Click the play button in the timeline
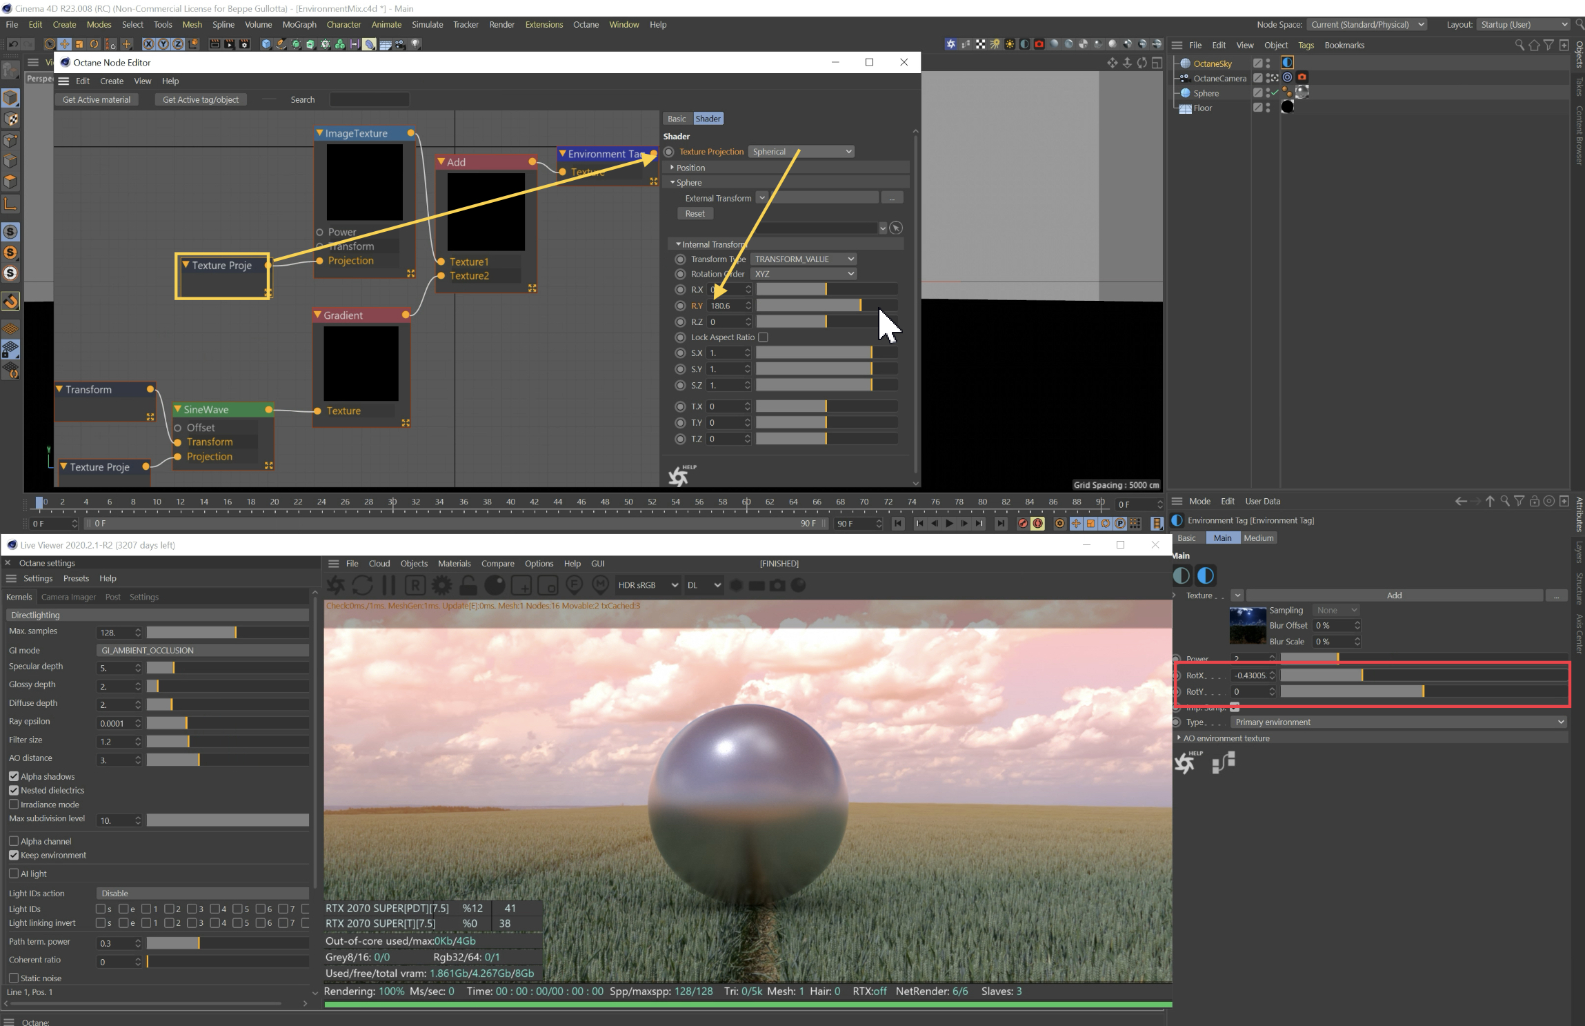 (950, 524)
